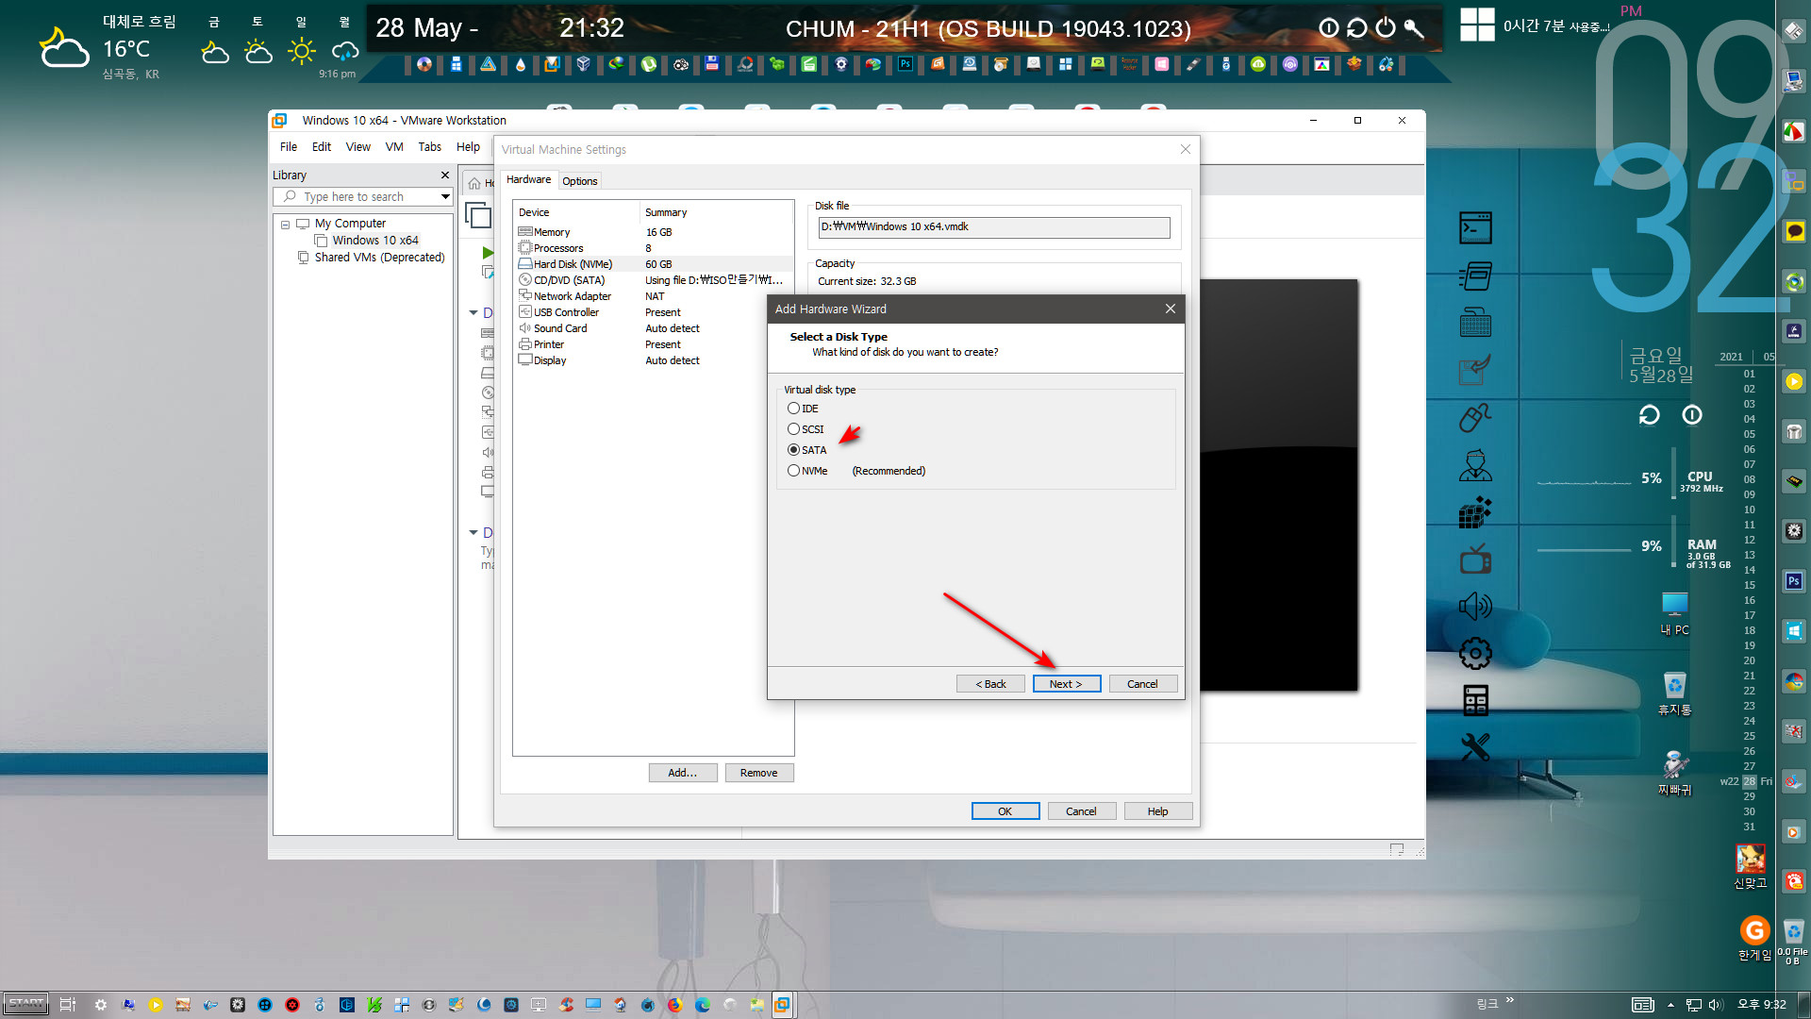This screenshot has height=1019, width=1811.
Task: Click the green power on play icon
Action: click(487, 253)
